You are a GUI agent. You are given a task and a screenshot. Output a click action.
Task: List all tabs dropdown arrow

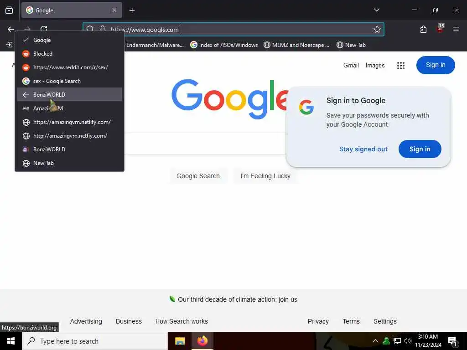point(376,10)
